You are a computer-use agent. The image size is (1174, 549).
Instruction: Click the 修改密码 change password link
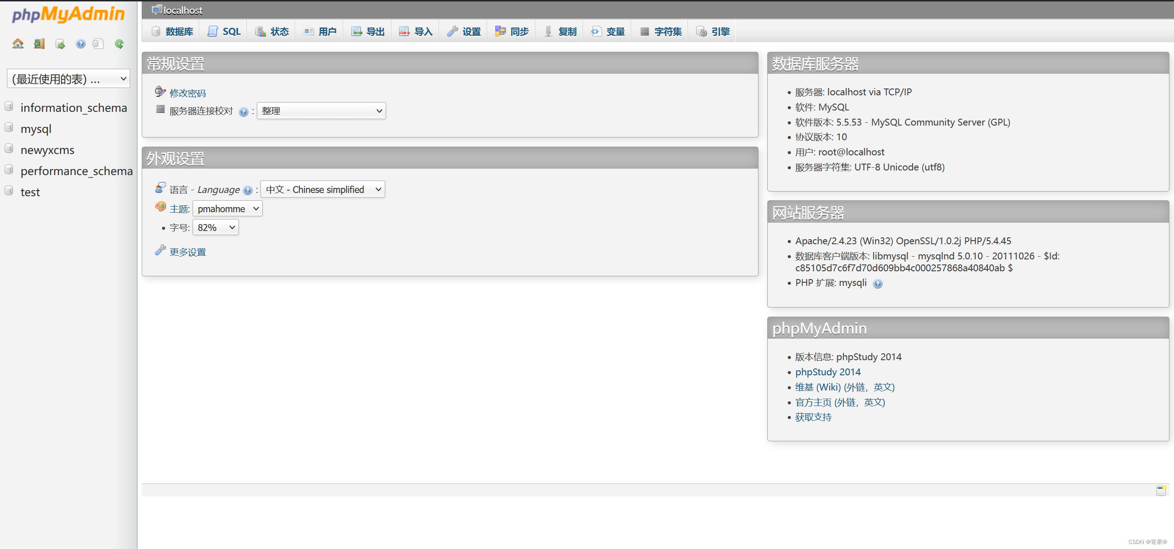[x=188, y=93]
